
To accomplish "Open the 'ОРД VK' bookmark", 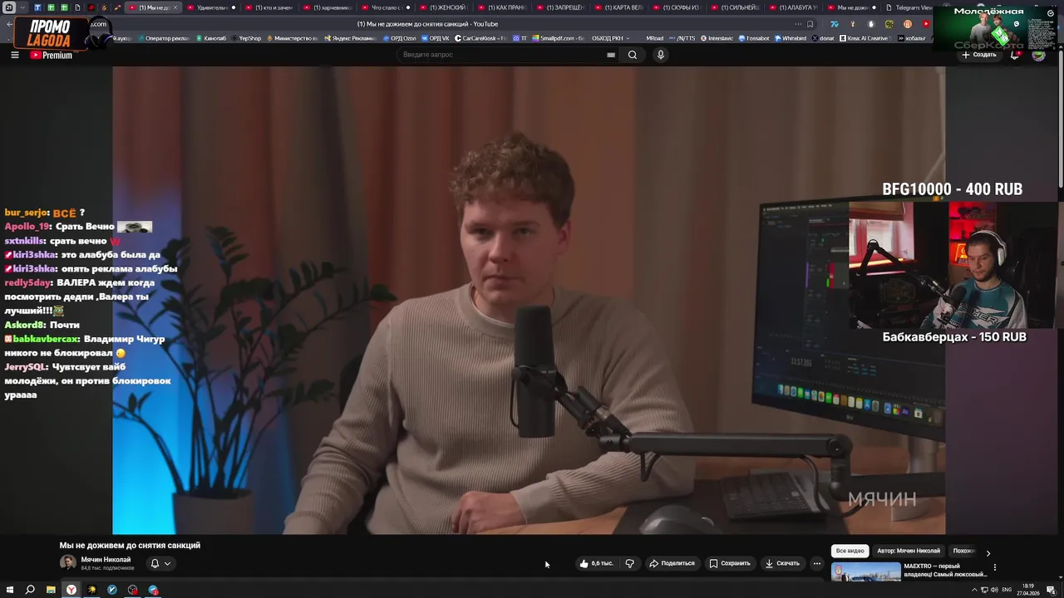I will [x=436, y=38].
